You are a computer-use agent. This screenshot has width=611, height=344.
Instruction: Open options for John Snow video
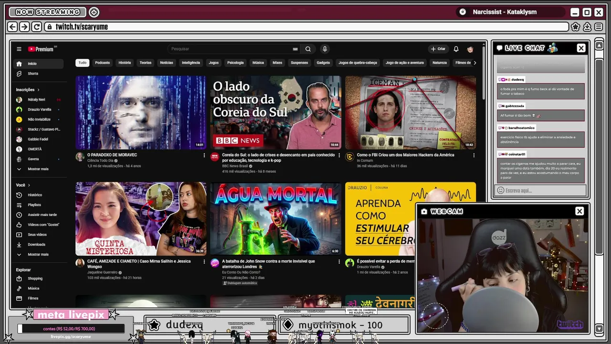[339, 262]
